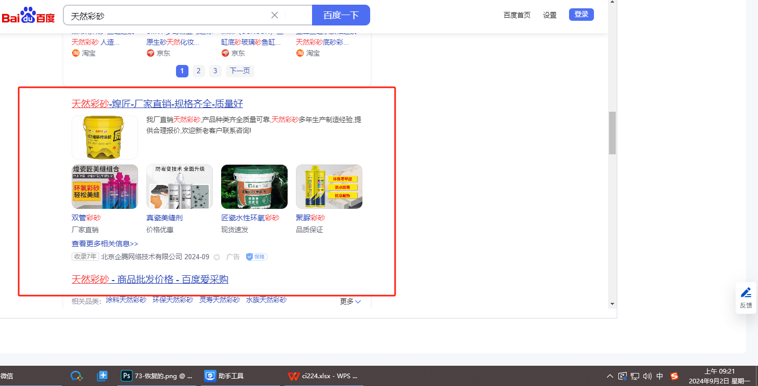
Task: Select 灵寿天然彩砂 related category
Action: (x=220, y=300)
